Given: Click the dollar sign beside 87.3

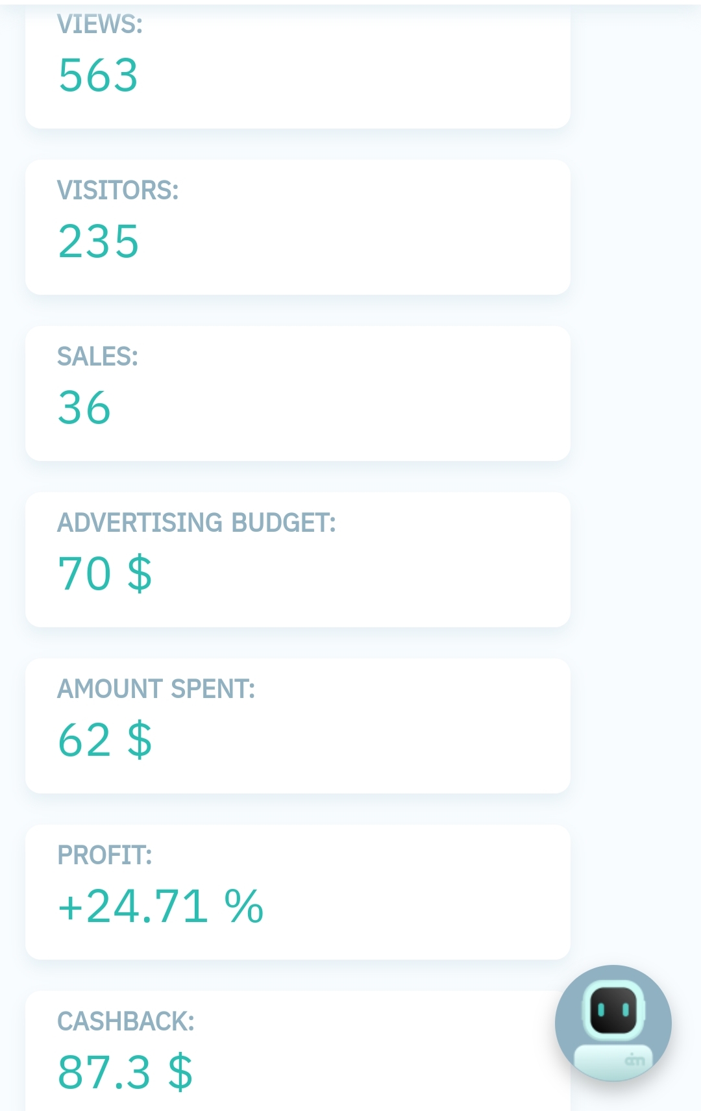Looking at the screenshot, I should [x=180, y=1072].
